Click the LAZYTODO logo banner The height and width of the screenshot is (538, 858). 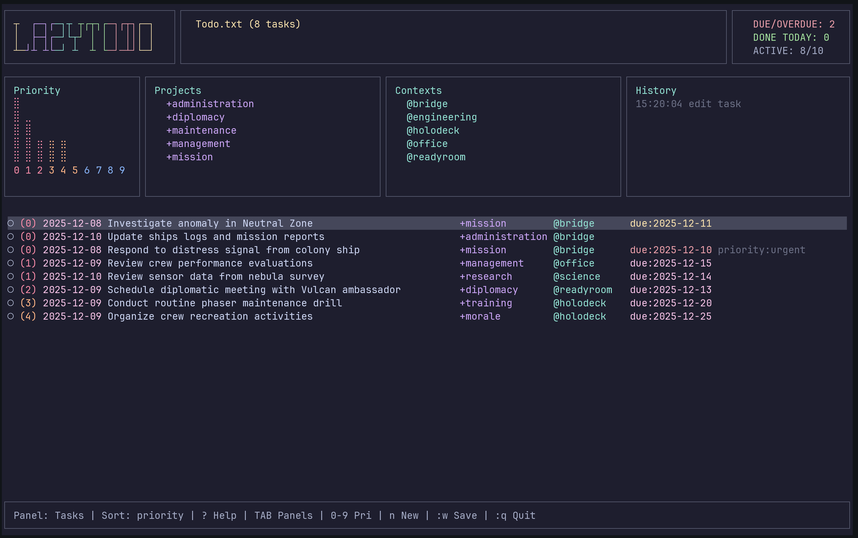tap(83, 37)
